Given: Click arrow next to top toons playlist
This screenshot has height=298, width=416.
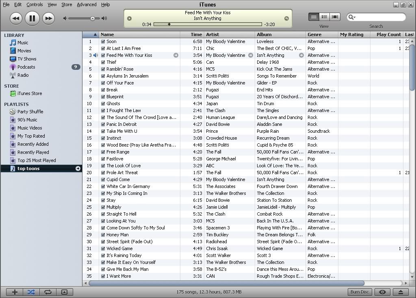Looking at the screenshot, I should click(x=78, y=168).
